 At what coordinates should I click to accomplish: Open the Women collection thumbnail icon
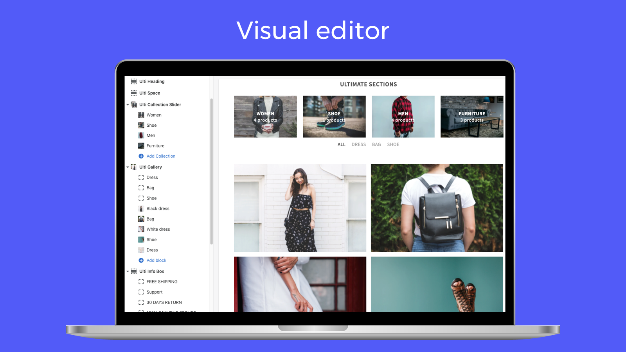click(141, 115)
